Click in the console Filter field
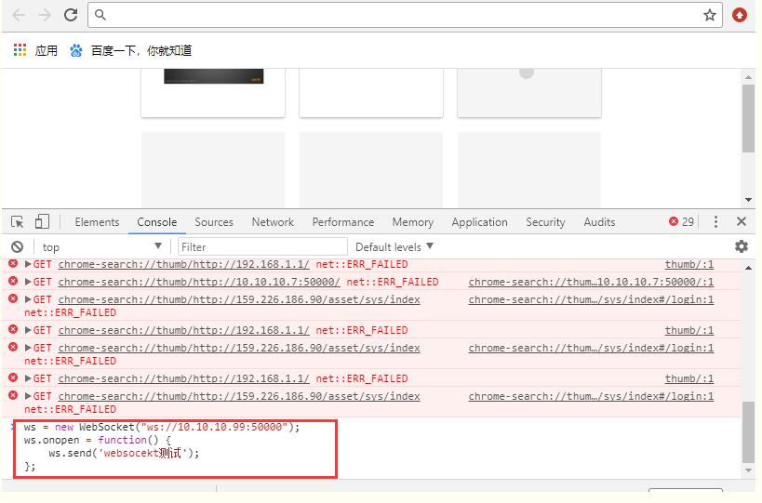762x503 pixels. coord(261,246)
